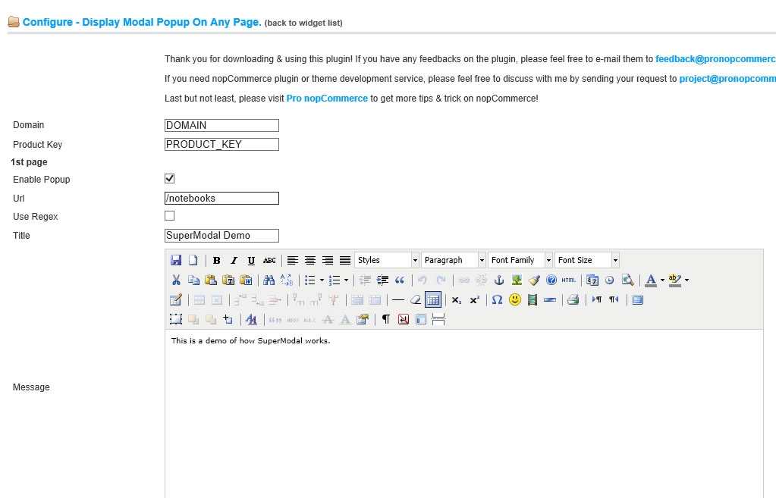Click the Paste clipboard icon
The height and width of the screenshot is (498, 776).
click(x=211, y=280)
